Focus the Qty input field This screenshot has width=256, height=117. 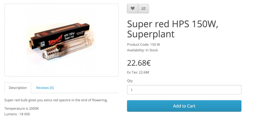coord(184,90)
